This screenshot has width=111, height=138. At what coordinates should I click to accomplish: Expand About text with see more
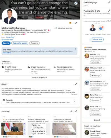(x=74, y=94)
